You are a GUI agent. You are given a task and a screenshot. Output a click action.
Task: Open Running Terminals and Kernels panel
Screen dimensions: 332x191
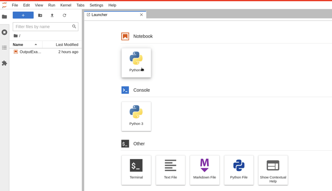[x=4, y=32]
